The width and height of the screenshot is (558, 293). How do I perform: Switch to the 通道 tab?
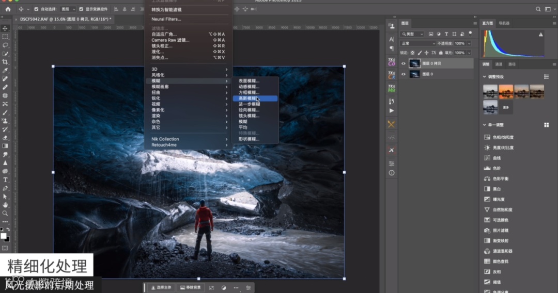499,64
